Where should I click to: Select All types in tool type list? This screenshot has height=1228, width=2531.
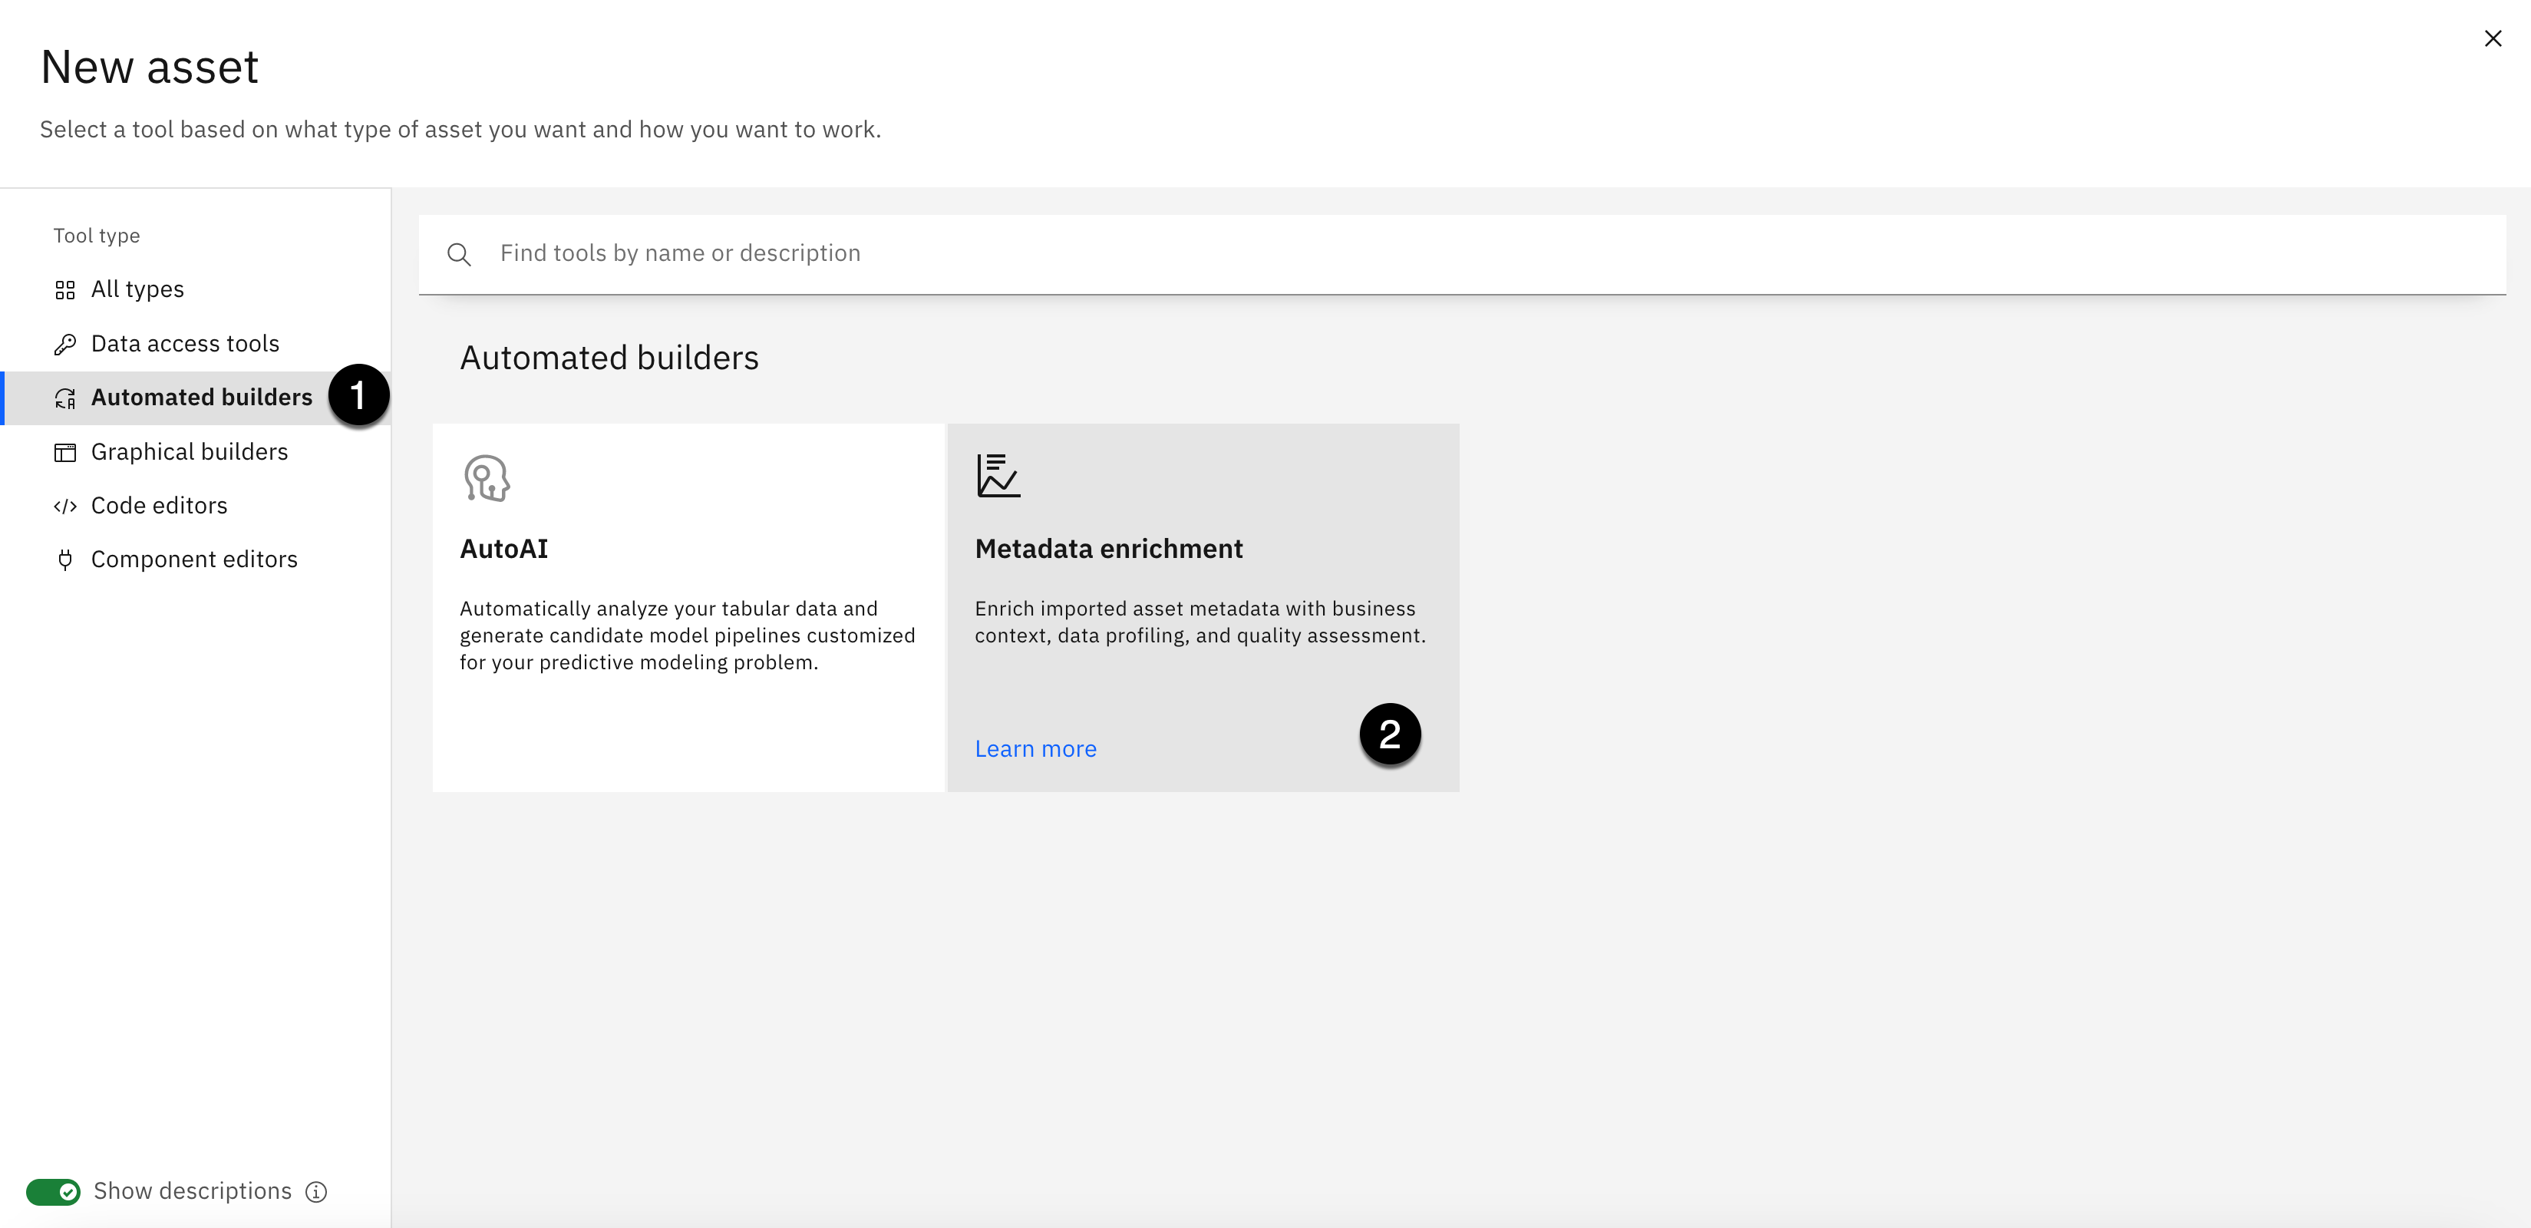(x=137, y=290)
